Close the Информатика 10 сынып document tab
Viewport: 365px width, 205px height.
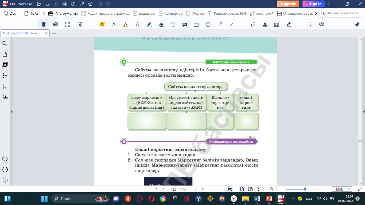(46, 33)
